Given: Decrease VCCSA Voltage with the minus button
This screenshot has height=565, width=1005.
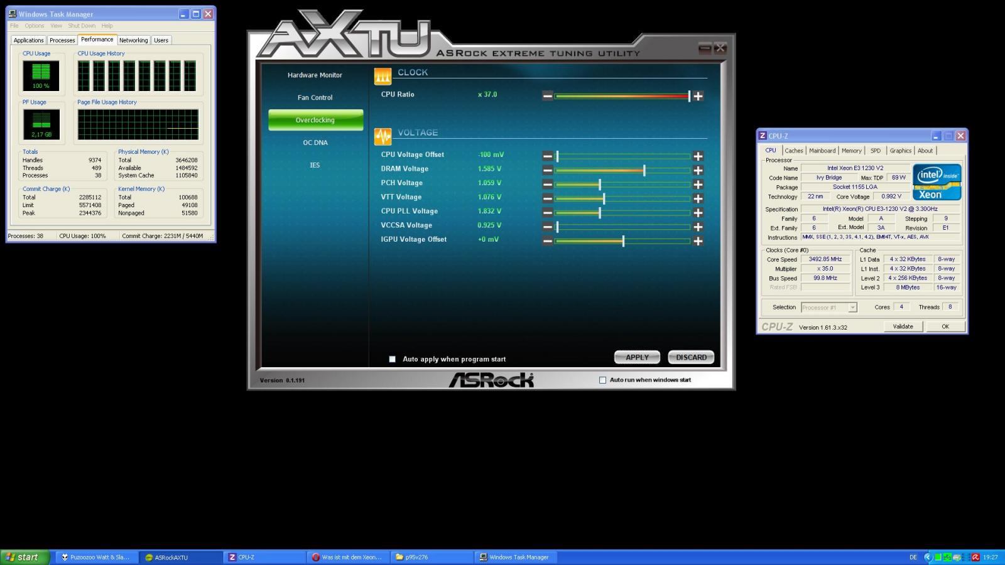Looking at the screenshot, I should click(548, 227).
